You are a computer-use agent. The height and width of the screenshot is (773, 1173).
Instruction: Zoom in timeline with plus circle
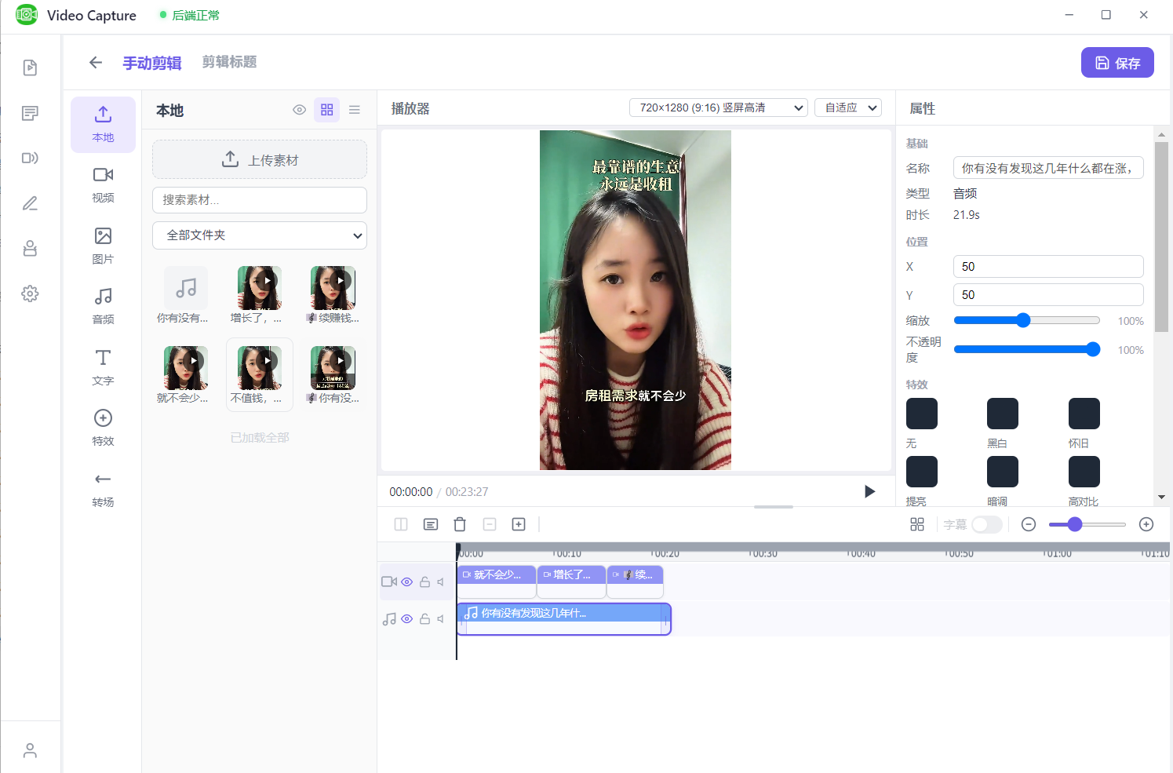pos(1146,524)
